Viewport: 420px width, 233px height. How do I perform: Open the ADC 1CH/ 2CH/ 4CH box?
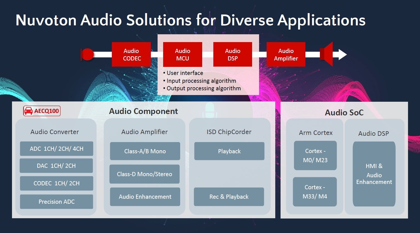pyautogui.click(x=57, y=149)
